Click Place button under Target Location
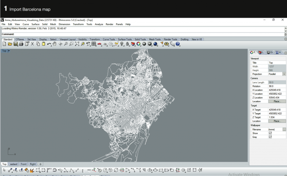This screenshot has width=287, height=176. (277, 121)
